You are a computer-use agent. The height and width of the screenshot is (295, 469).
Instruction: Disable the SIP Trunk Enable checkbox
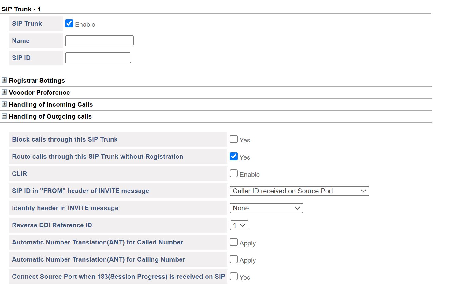(x=69, y=24)
